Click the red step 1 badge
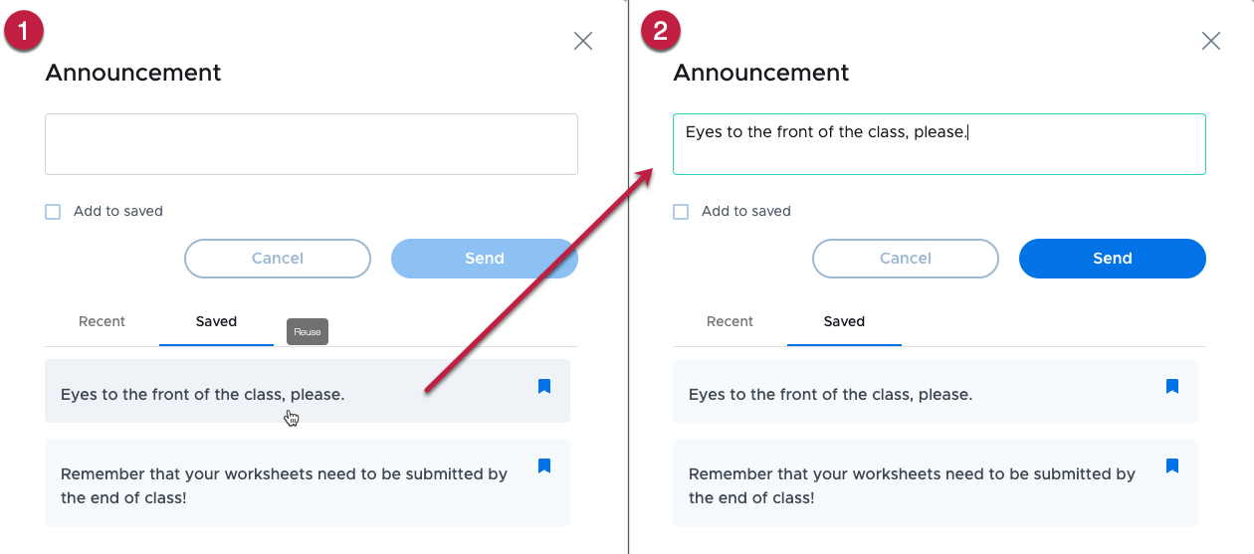Screen dimensions: 1254x554 tap(24, 31)
